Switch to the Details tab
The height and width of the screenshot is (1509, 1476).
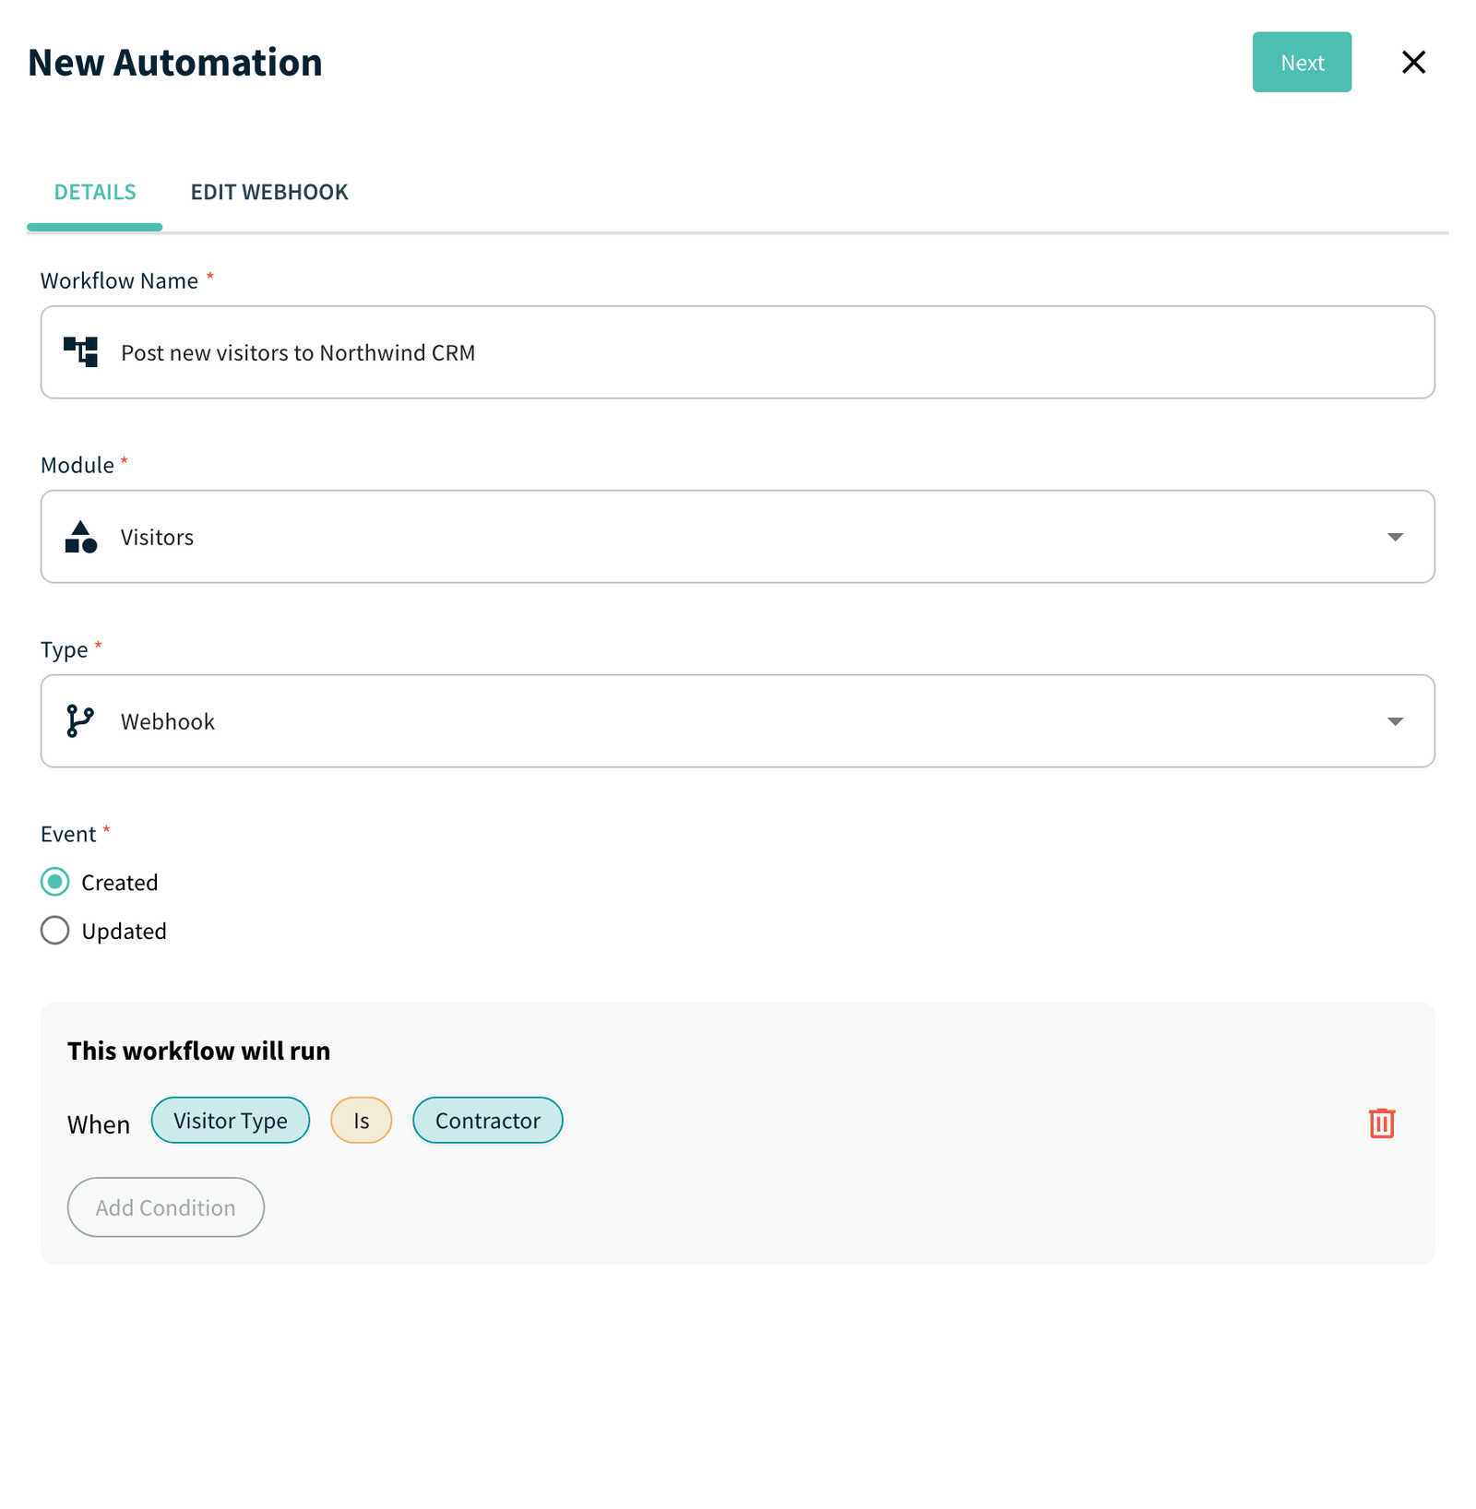[95, 192]
